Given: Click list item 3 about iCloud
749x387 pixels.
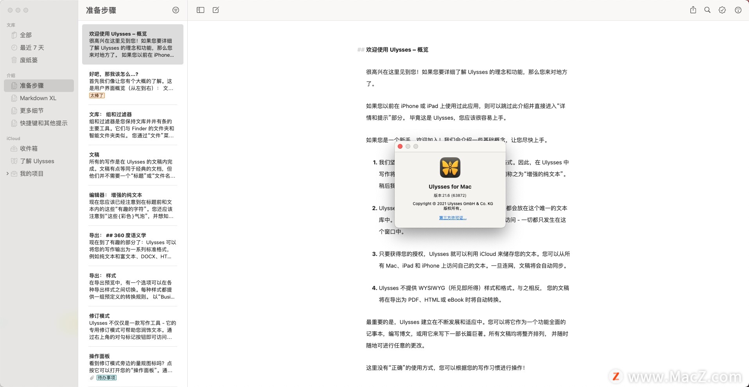Looking at the screenshot, I should coord(471,260).
